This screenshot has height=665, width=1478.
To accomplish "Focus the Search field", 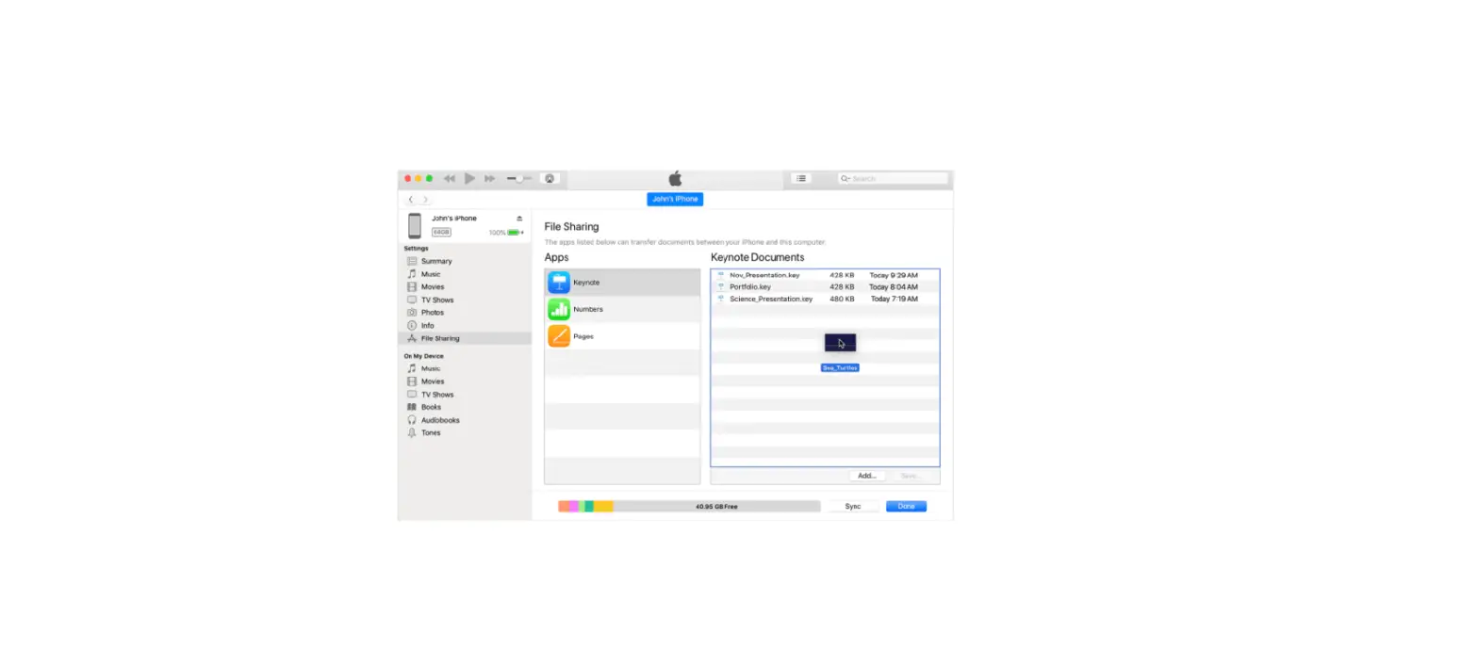I will (893, 178).
